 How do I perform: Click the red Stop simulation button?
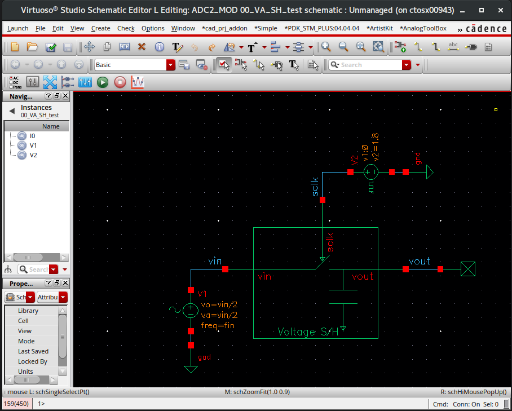click(120, 82)
